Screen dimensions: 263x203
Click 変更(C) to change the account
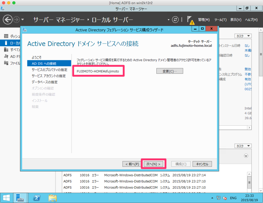[x=170, y=71]
